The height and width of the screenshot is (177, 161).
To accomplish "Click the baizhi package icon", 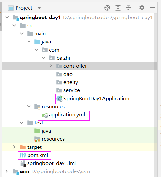I will pos(52,58).
